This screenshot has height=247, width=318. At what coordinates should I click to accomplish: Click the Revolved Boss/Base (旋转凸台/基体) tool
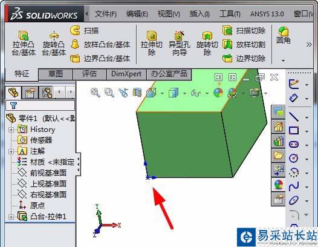coord(54,43)
